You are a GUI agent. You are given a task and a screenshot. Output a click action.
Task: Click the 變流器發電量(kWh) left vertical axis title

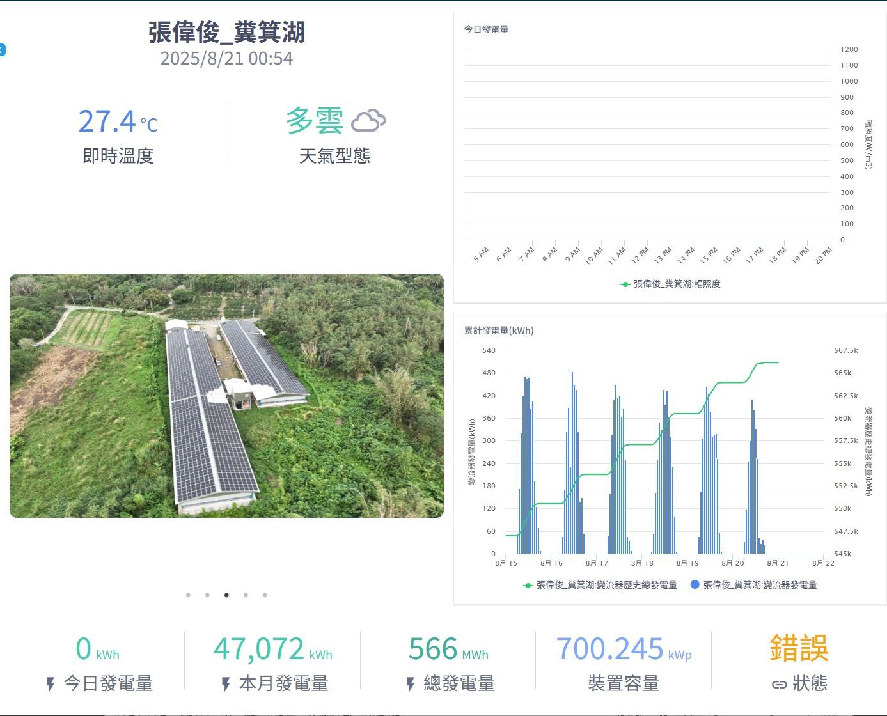pyautogui.click(x=472, y=453)
